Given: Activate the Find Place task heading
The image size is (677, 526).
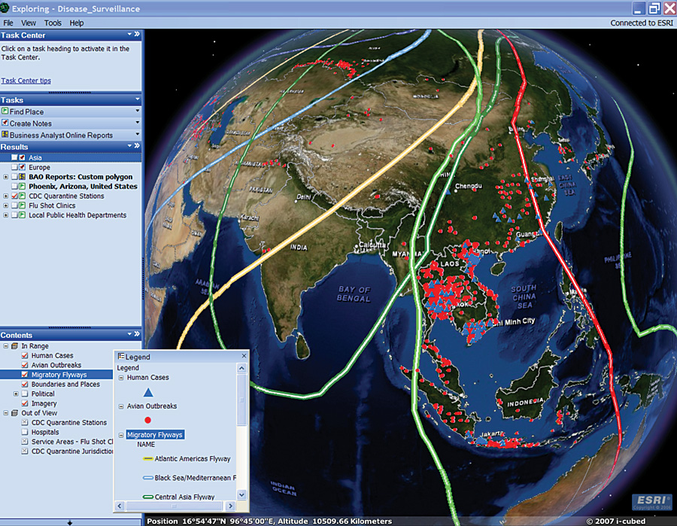Looking at the screenshot, I should (x=27, y=111).
